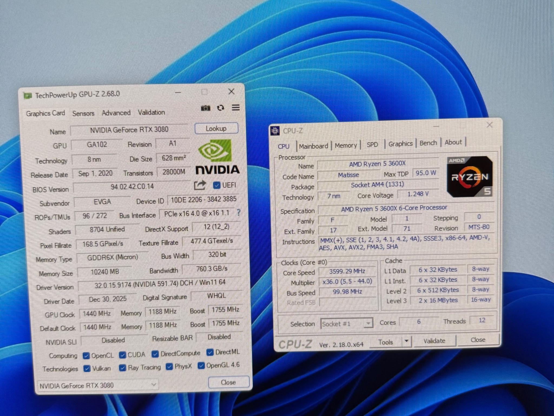Toggle the Vulkan checkbox
554x416 pixels.
point(87,369)
